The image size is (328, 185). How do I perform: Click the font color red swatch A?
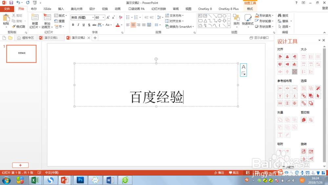[x=118, y=25]
